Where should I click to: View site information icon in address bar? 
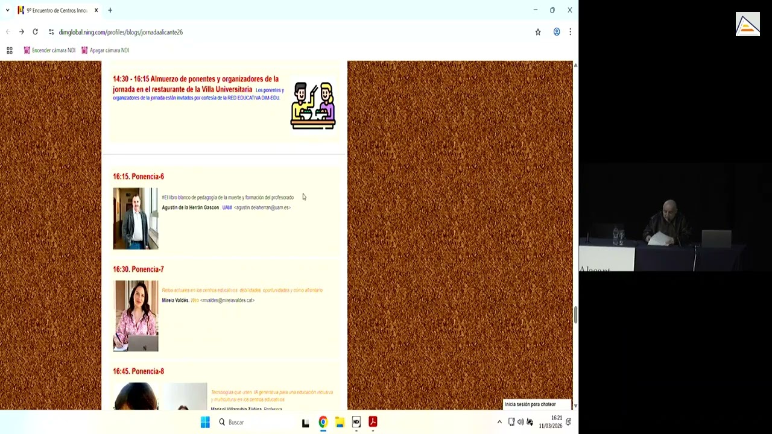(x=51, y=32)
